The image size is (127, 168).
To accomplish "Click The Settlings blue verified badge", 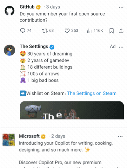I will tap(52, 47).
